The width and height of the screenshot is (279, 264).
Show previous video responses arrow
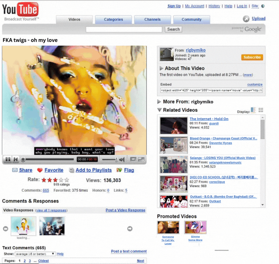(x=6, y=229)
